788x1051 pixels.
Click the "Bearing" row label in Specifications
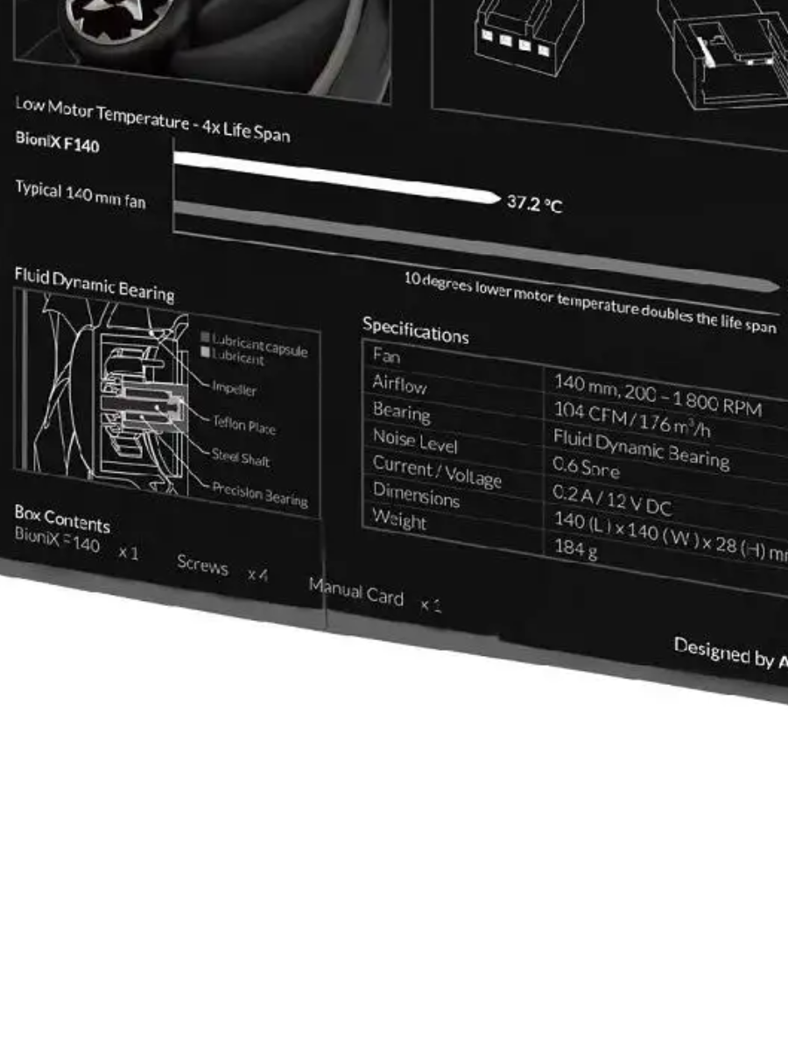(x=401, y=411)
